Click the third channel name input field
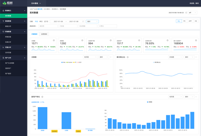Screen dimensions: 201x136 88,26
